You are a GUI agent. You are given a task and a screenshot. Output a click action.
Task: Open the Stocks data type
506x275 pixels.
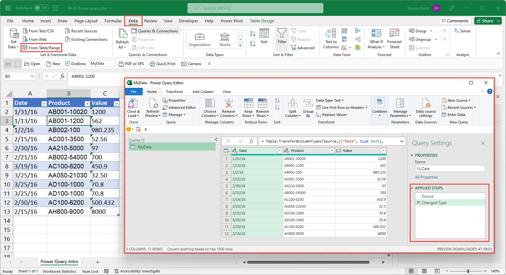225,39
